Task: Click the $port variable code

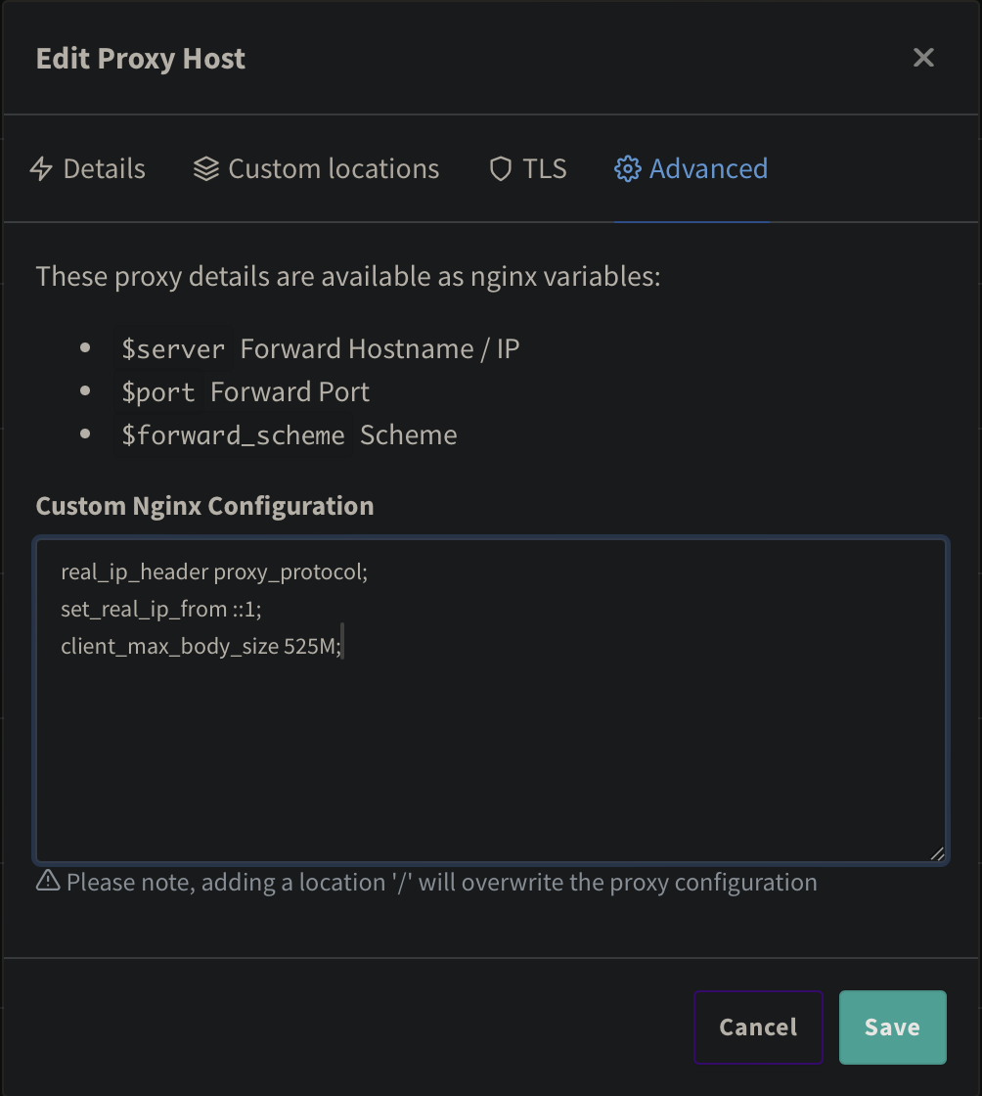Action: click(x=158, y=391)
